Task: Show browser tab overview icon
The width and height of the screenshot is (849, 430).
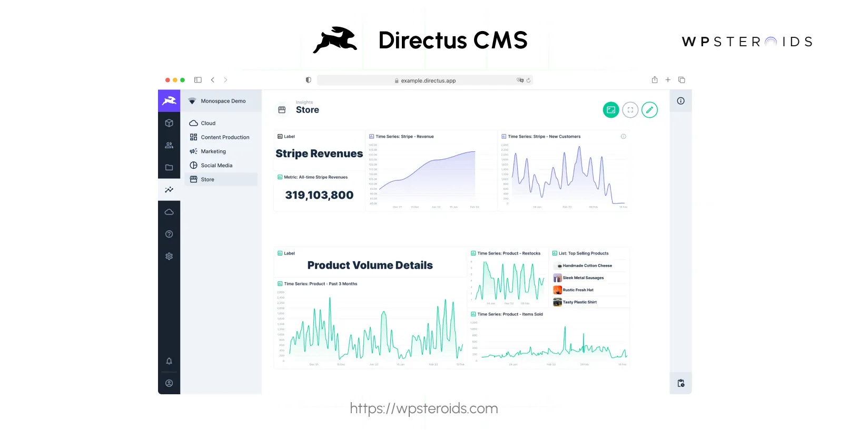Action: 682,80
